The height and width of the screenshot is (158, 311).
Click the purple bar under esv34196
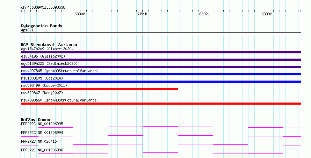(161, 60)
